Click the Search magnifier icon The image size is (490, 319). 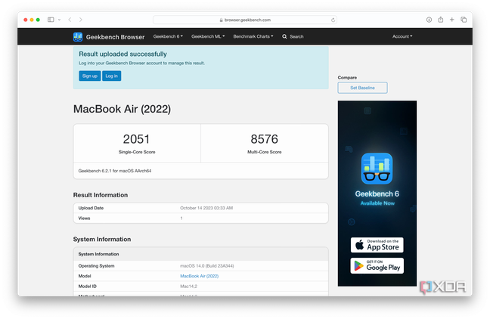[x=284, y=36]
